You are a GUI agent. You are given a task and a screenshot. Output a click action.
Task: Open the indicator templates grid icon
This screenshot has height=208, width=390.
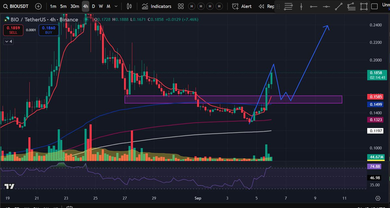tap(181, 6)
